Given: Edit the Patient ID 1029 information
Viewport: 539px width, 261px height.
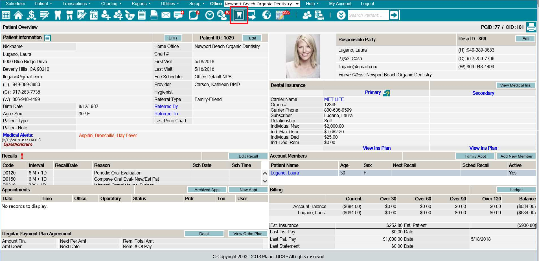Looking at the screenshot, I should pyautogui.click(x=252, y=38).
